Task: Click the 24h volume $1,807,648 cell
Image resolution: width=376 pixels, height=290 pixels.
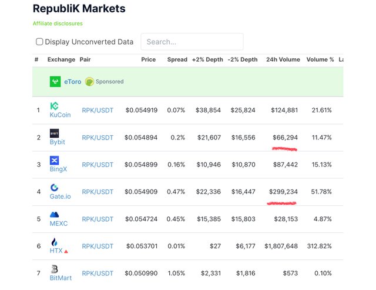Action: click(x=281, y=246)
